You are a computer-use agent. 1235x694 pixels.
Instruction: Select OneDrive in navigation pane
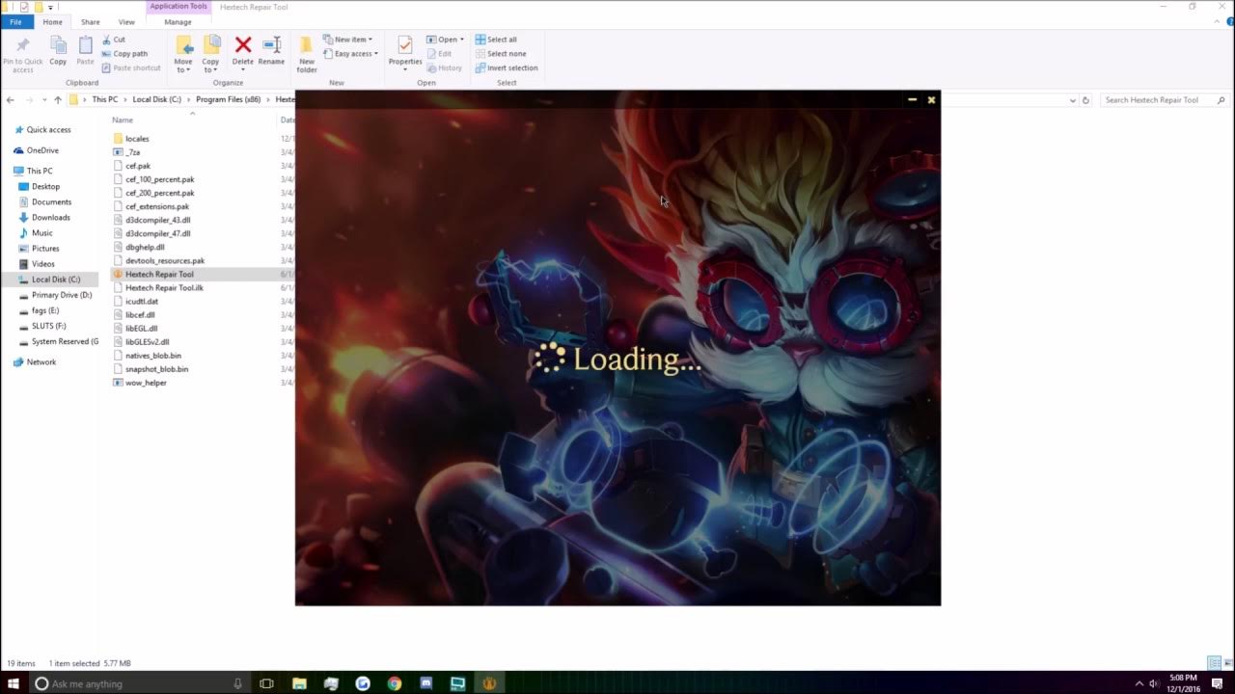(42, 150)
